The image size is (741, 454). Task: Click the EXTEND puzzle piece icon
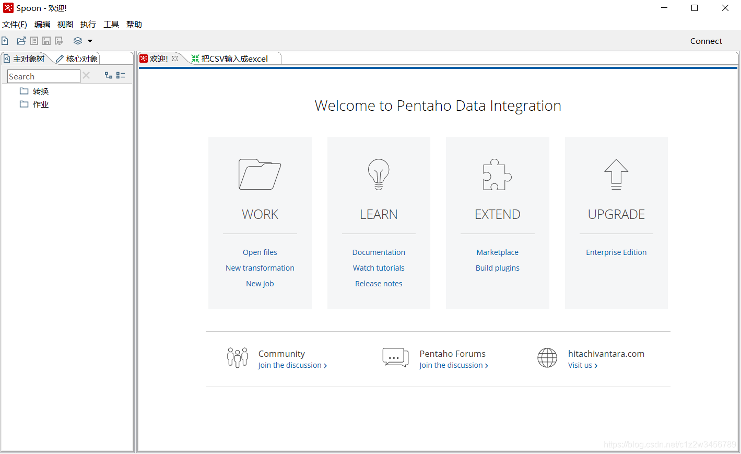pyautogui.click(x=497, y=174)
